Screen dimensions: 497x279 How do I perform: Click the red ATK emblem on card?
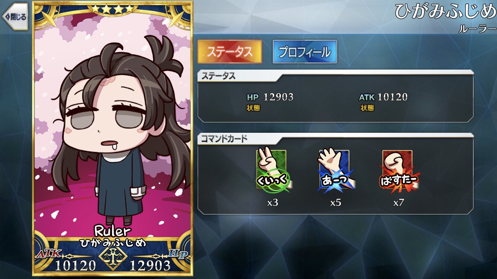point(48,254)
